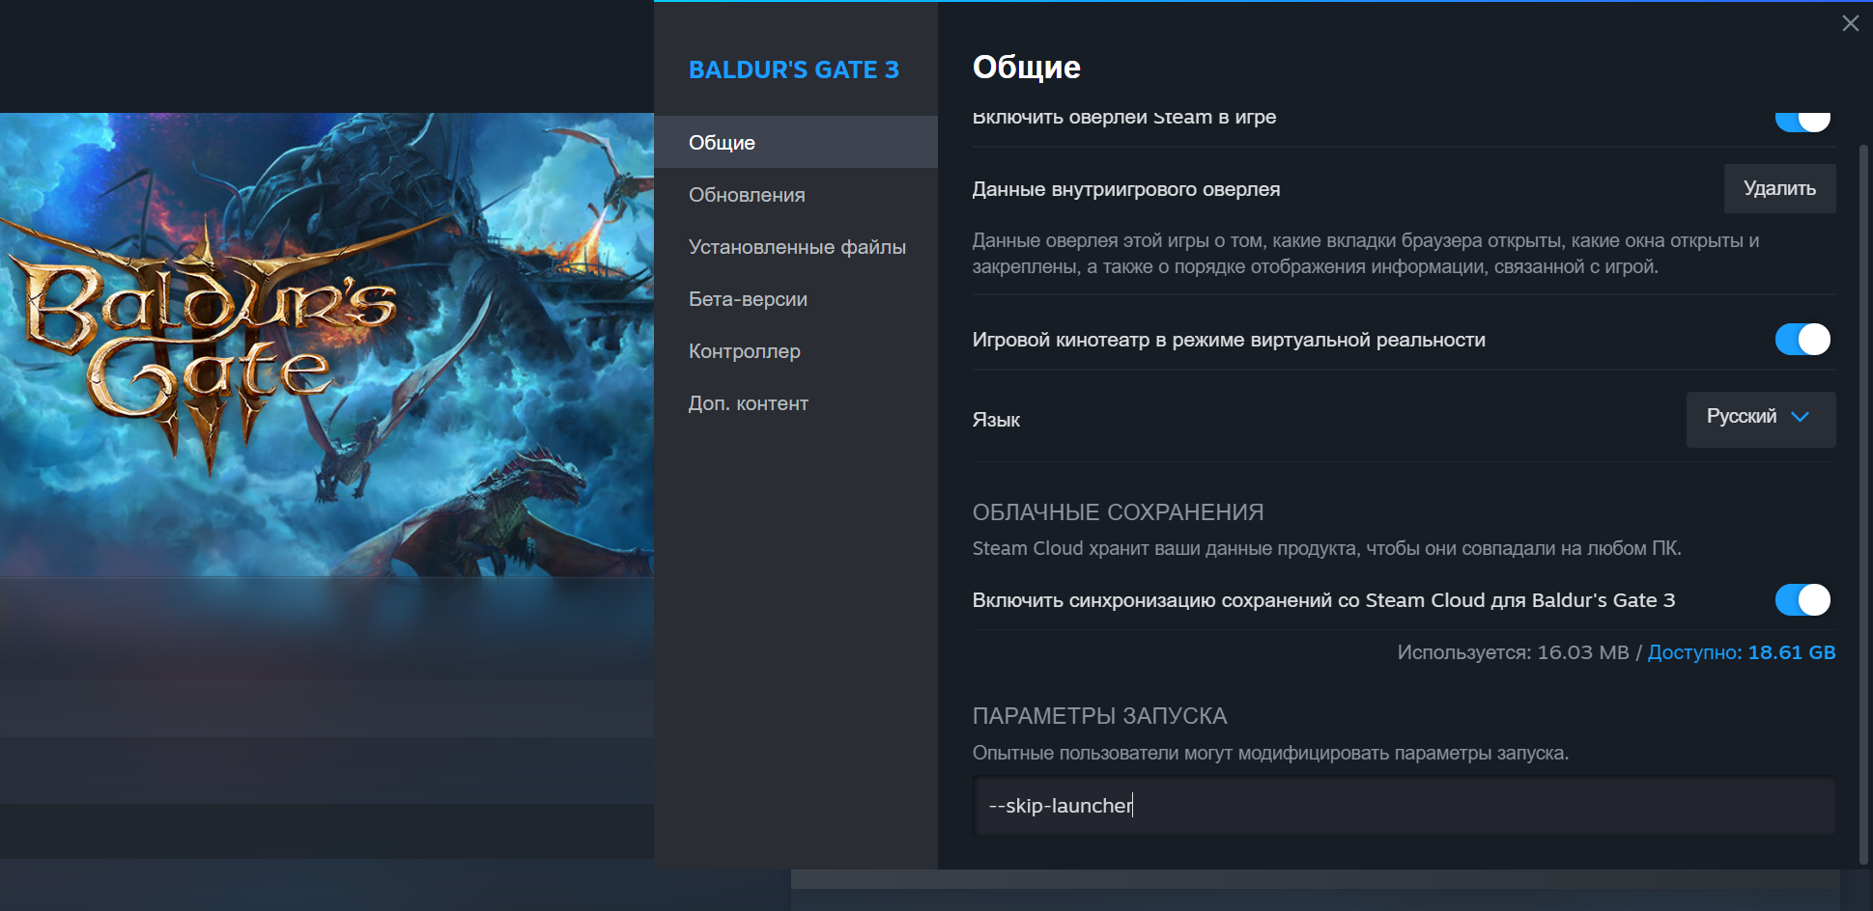Screen dimensions: 1873x911
Task: Click the Данные внутриигрового оверлея label
Action: click(1126, 189)
